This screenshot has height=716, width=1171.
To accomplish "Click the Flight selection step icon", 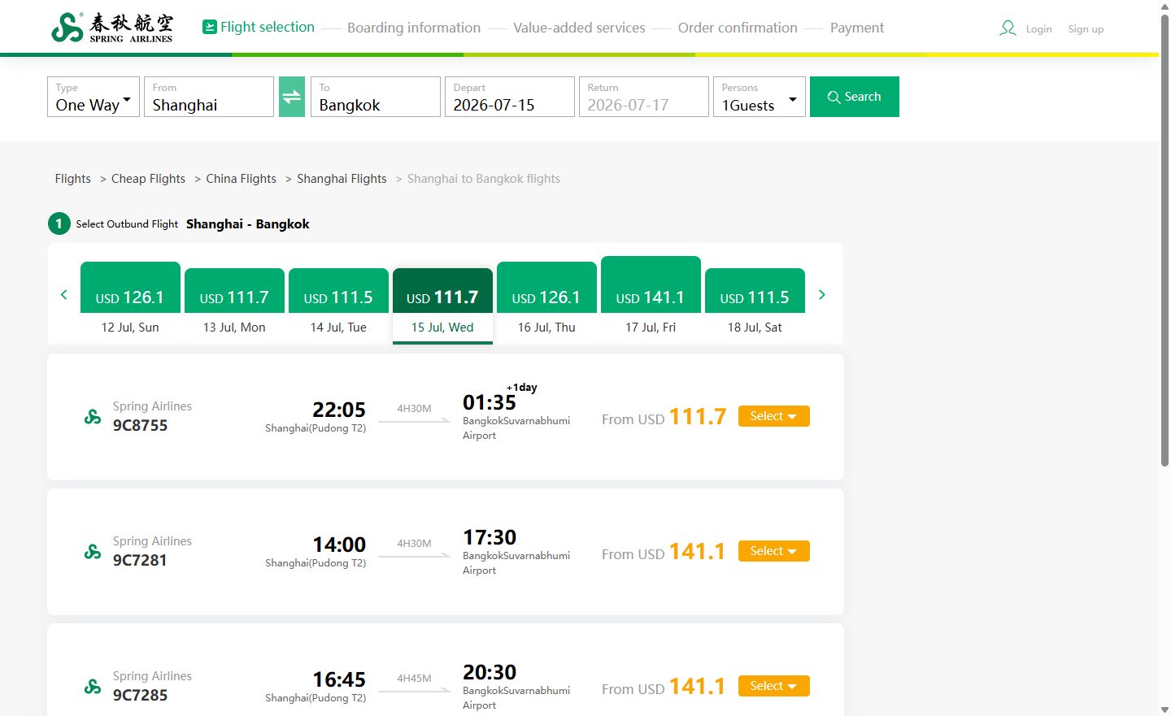I will (x=210, y=27).
